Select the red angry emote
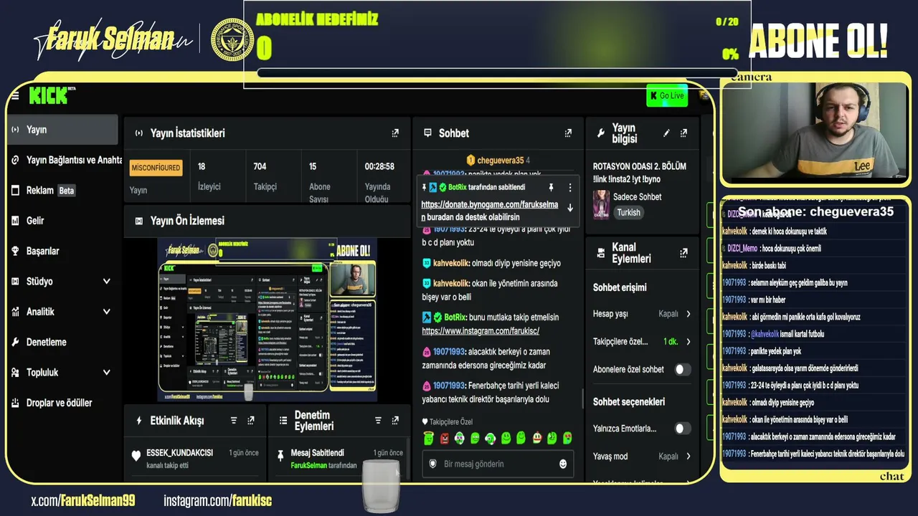 [x=445, y=438]
